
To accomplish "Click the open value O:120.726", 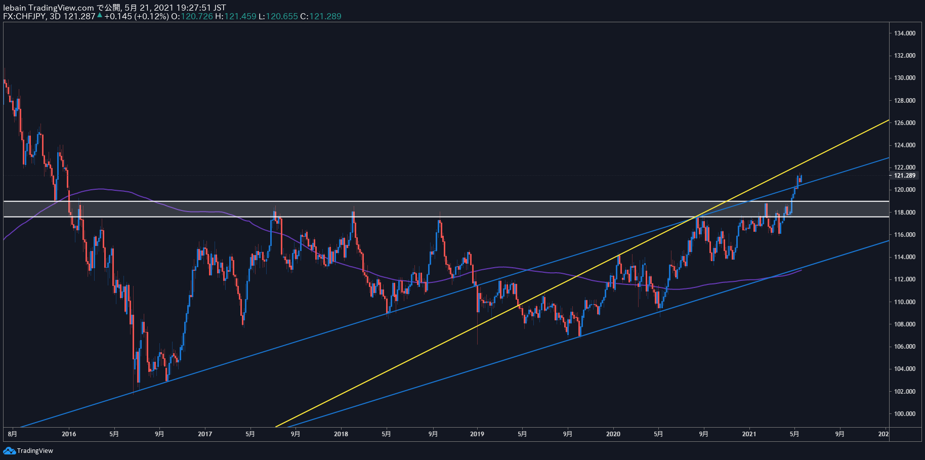I will (x=192, y=16).
